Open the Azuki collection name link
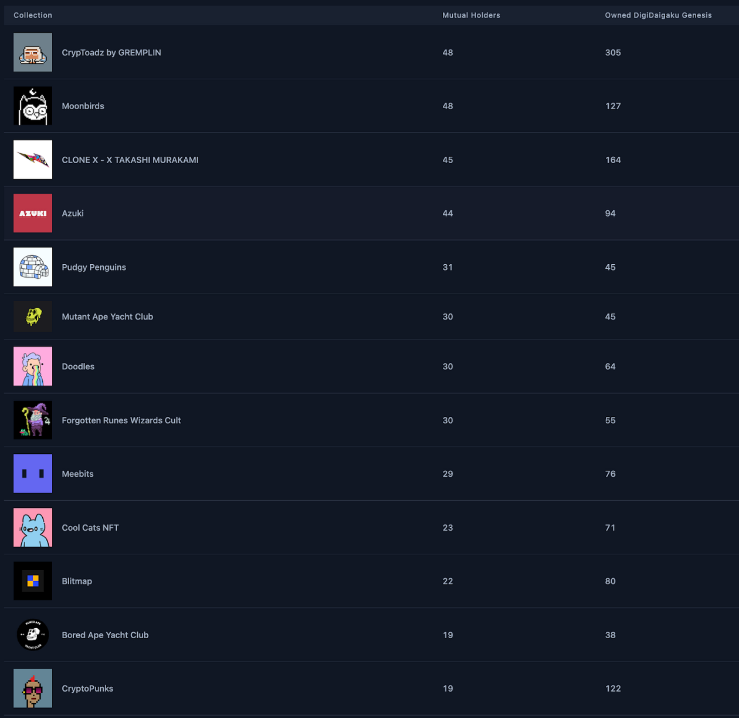The image size is (739, 718). [73, 213]
